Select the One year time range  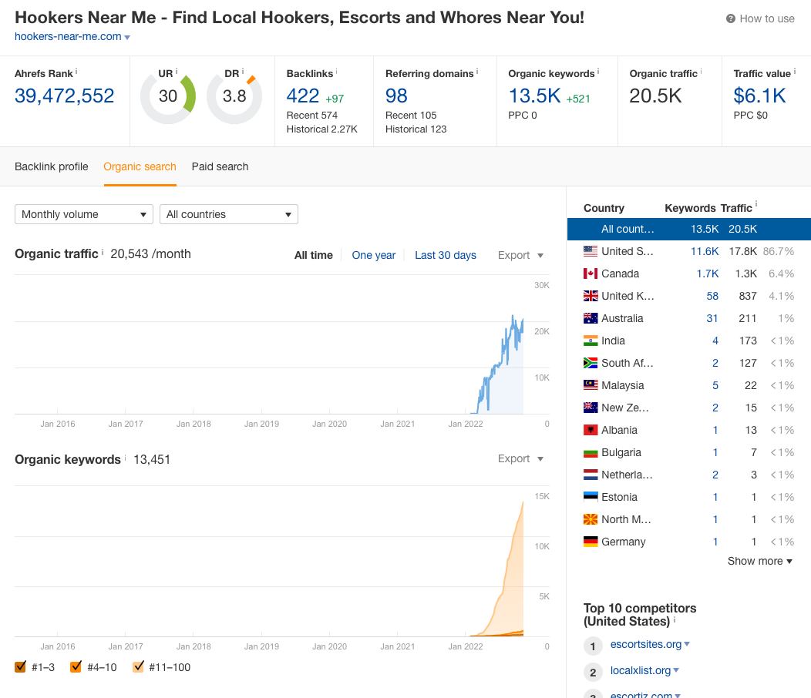(x=373, y=255)
